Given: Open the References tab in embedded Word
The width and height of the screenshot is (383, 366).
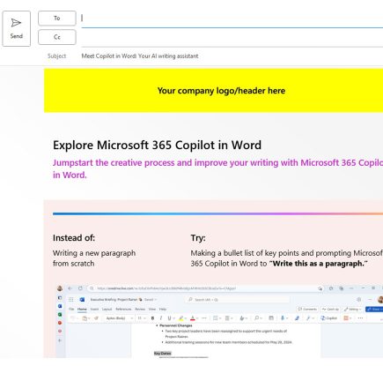Looking at the screenshot, I should [x=123, y=309].
